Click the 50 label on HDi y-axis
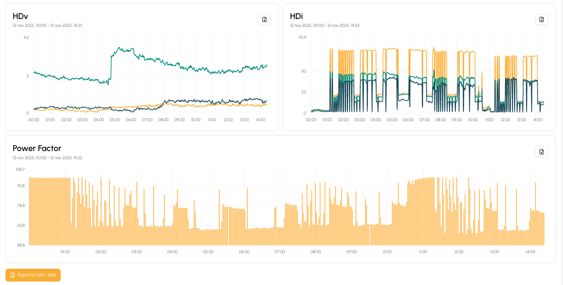This screenshot has width=563, height=285. tap(304, 71)
